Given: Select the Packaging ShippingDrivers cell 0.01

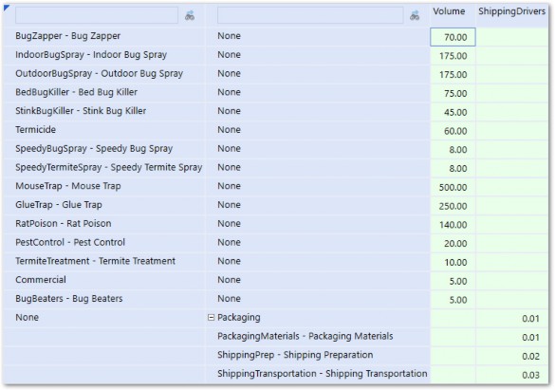Looking at the screenshot, I should point(512,319).
